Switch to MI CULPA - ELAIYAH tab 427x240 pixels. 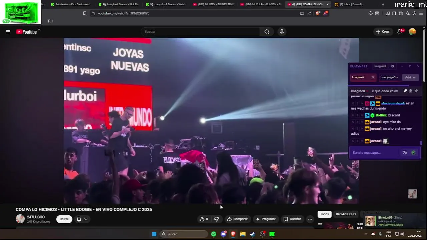(261, 4)
